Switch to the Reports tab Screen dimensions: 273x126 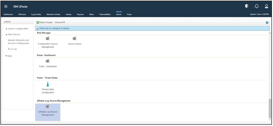click(x=80, y=14)
